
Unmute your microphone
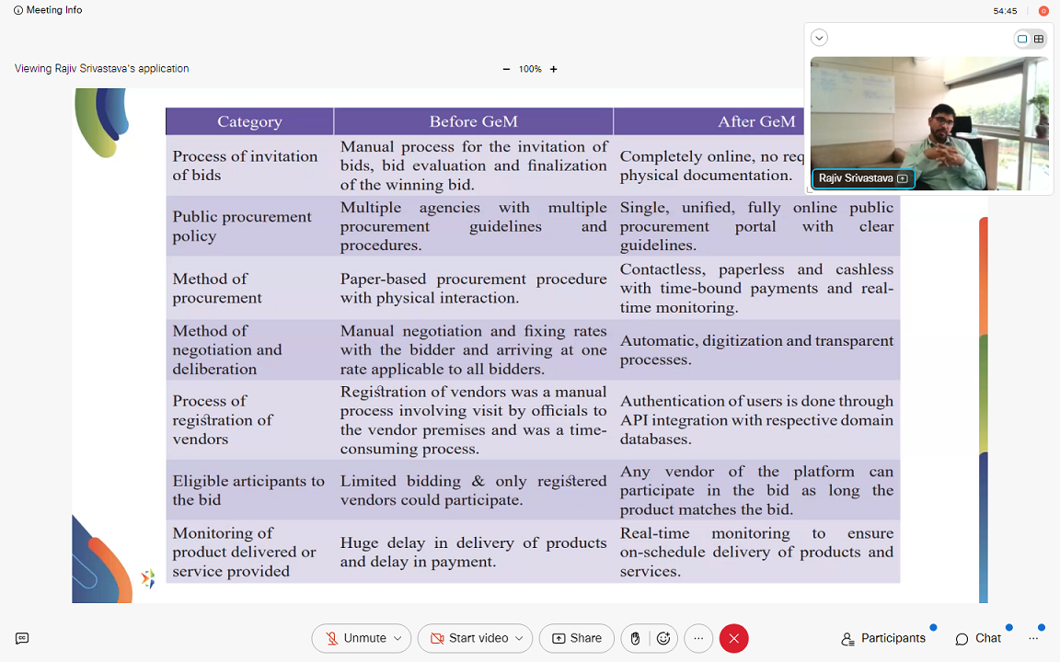(x=355, y=638)
